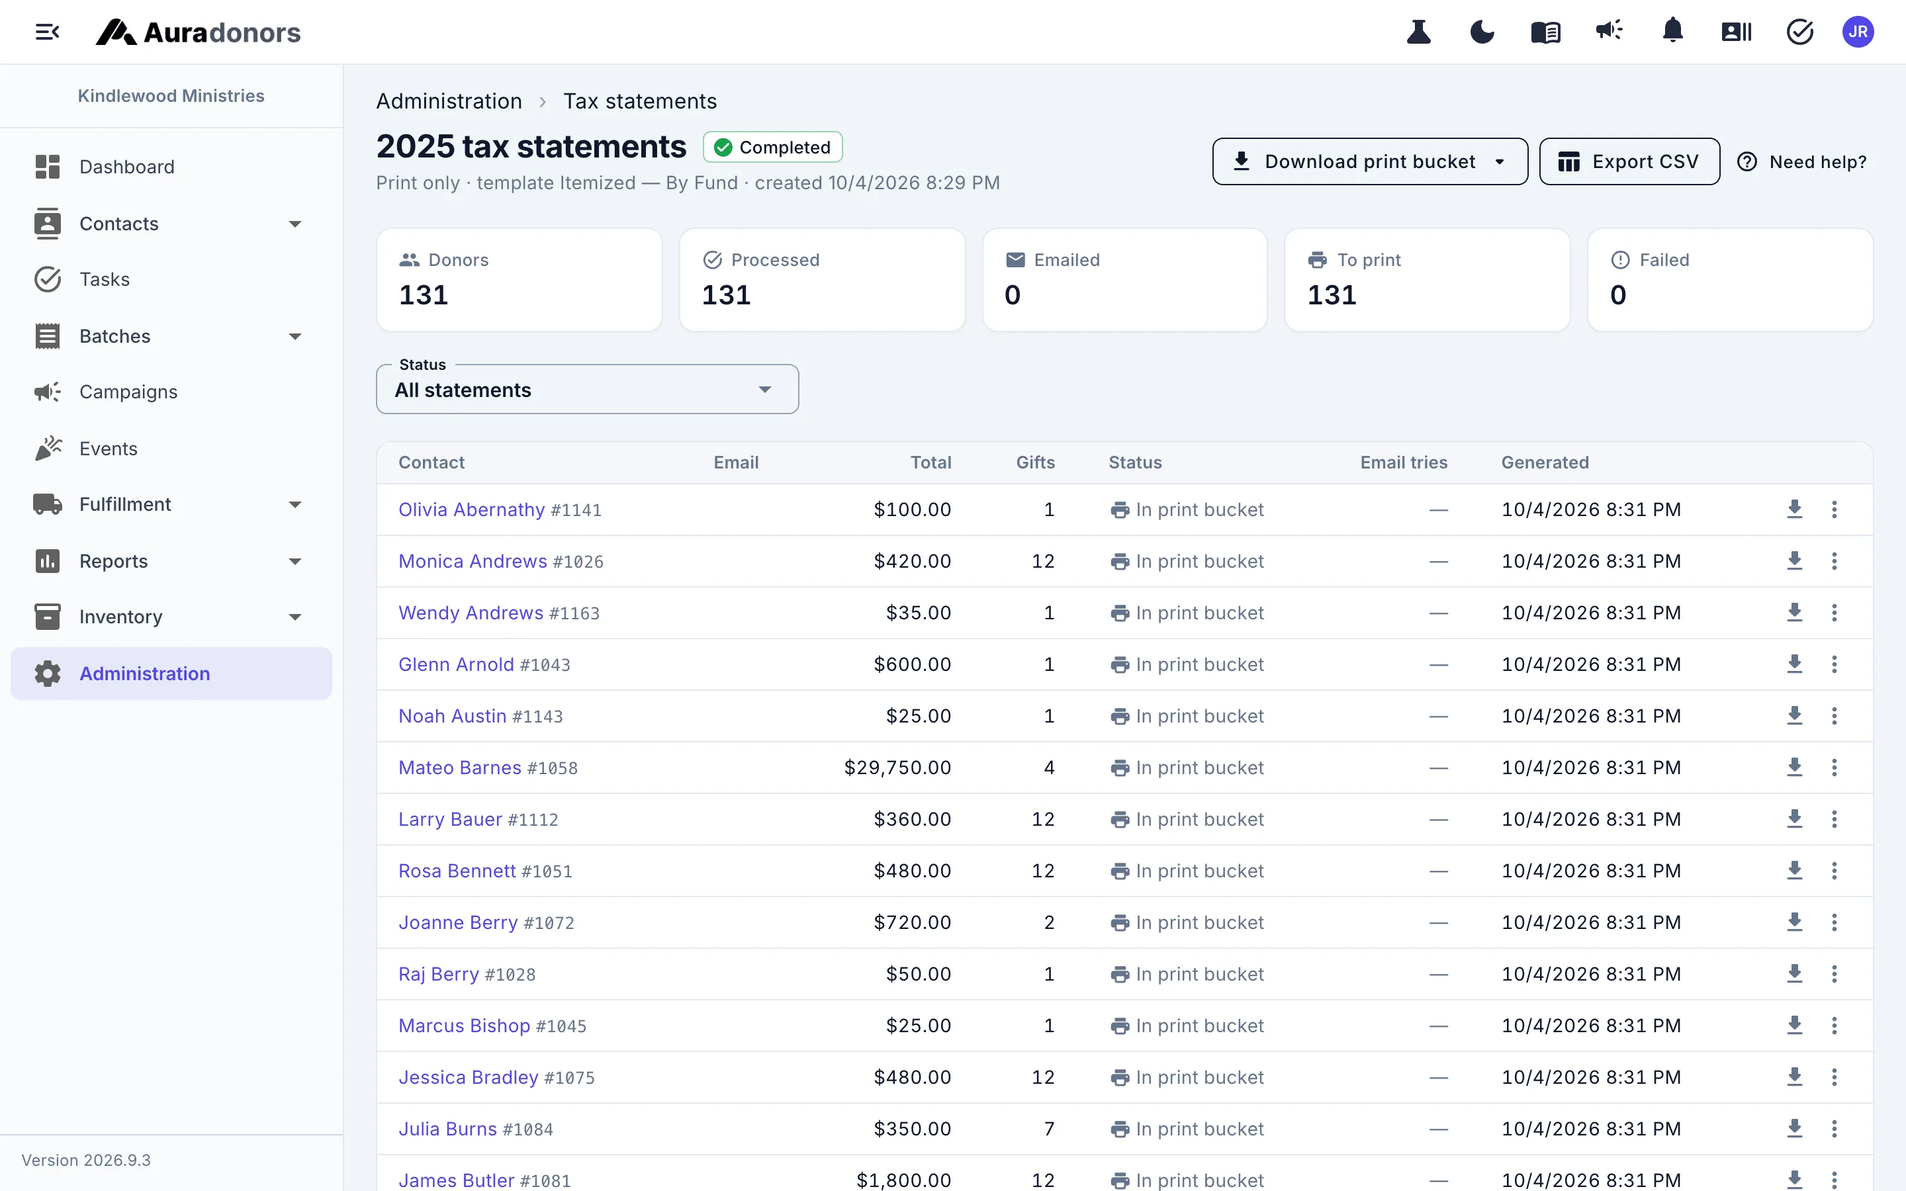The height and width of the screenshot is (1191, 1906).
Task: Sort by the Total column header
Action: (x=931, y=463)
